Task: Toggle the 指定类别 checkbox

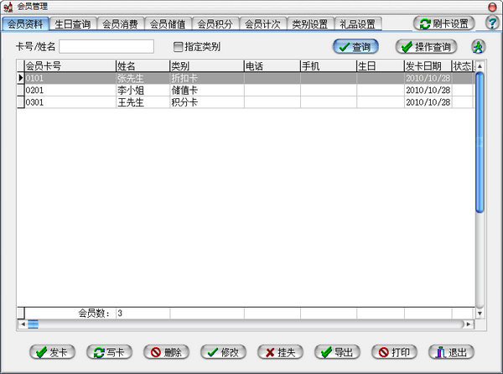Action: point(178,47)
